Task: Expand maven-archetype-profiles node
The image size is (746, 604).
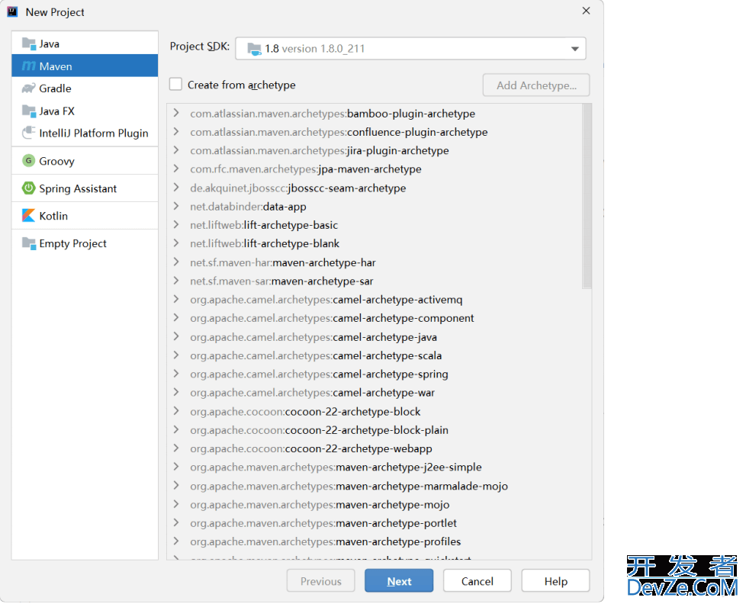Action: tap(176, 541)
